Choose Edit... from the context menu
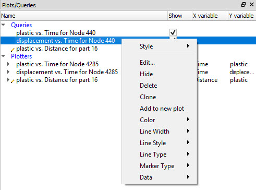The height and width of the screenshot is (190, 256). click(160, 63)
